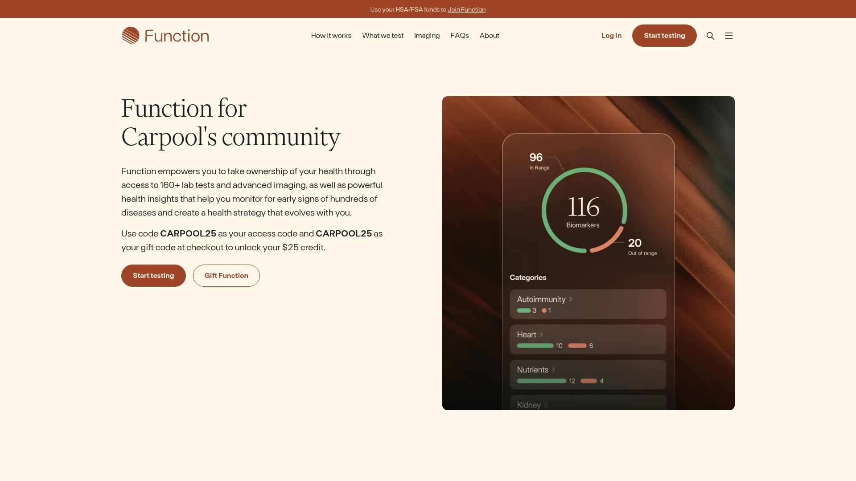The height and width of the screenshot is (481, 856).
Task: Click the Log in link
Action: 611,36
